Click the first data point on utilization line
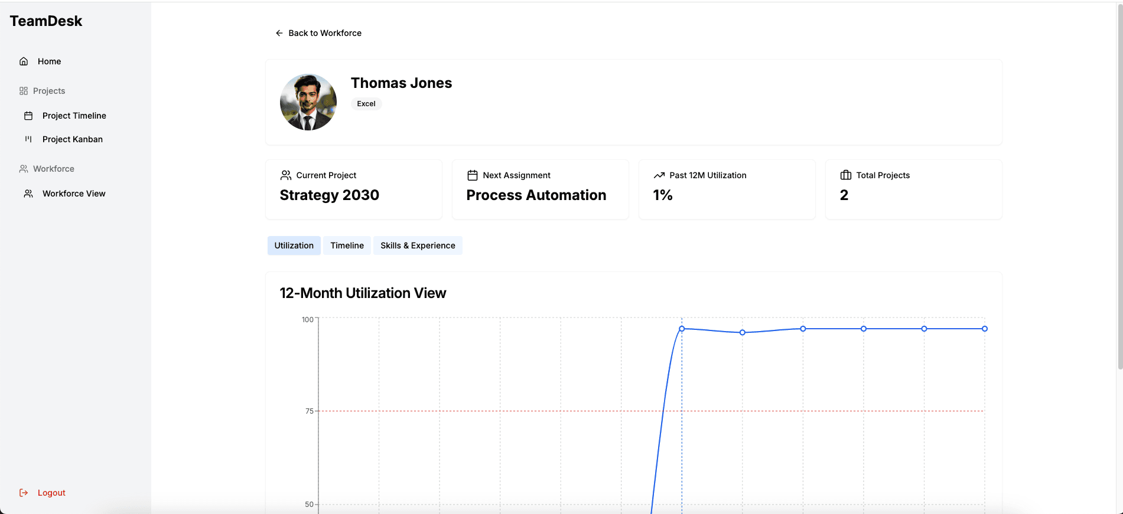Viewport: 1123px width, 514px height. 682,329
